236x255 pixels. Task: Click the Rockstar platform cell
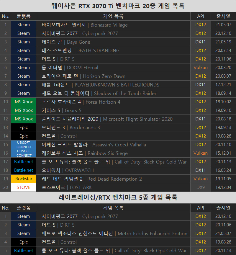point(24,179)
